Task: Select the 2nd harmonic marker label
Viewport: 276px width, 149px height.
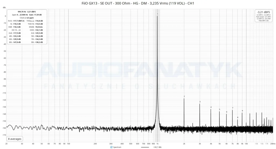Action: pos(184,96)
